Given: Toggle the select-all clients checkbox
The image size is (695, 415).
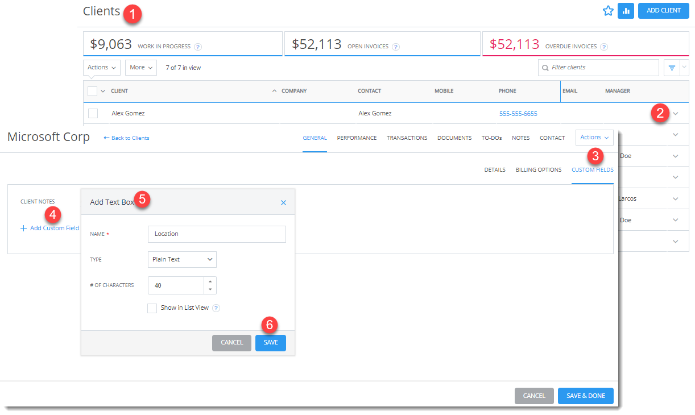Looking at the screenshot, I should (92, 91).
